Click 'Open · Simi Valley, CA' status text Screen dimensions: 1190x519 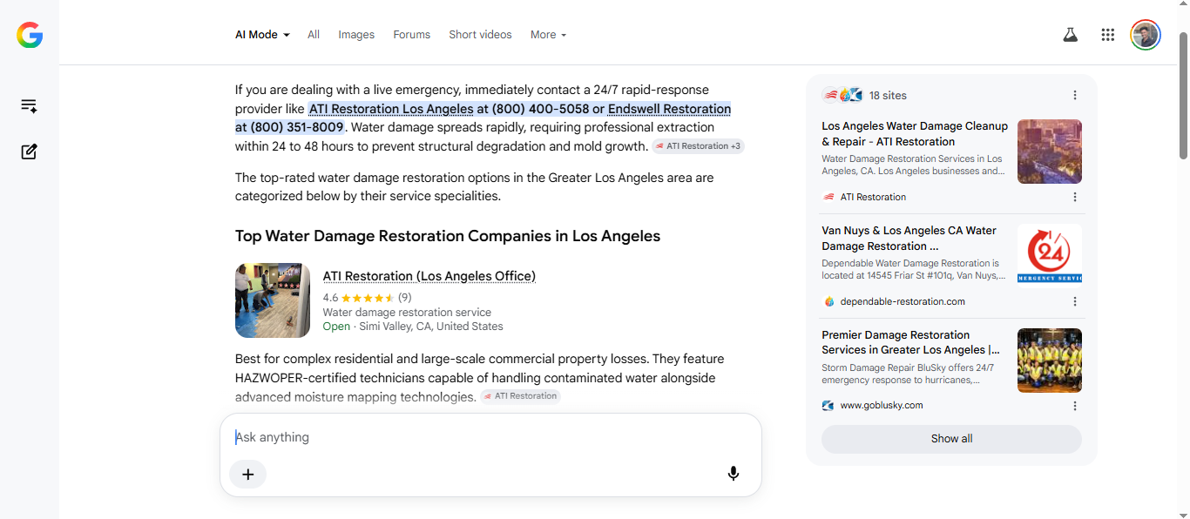[413, 327]
